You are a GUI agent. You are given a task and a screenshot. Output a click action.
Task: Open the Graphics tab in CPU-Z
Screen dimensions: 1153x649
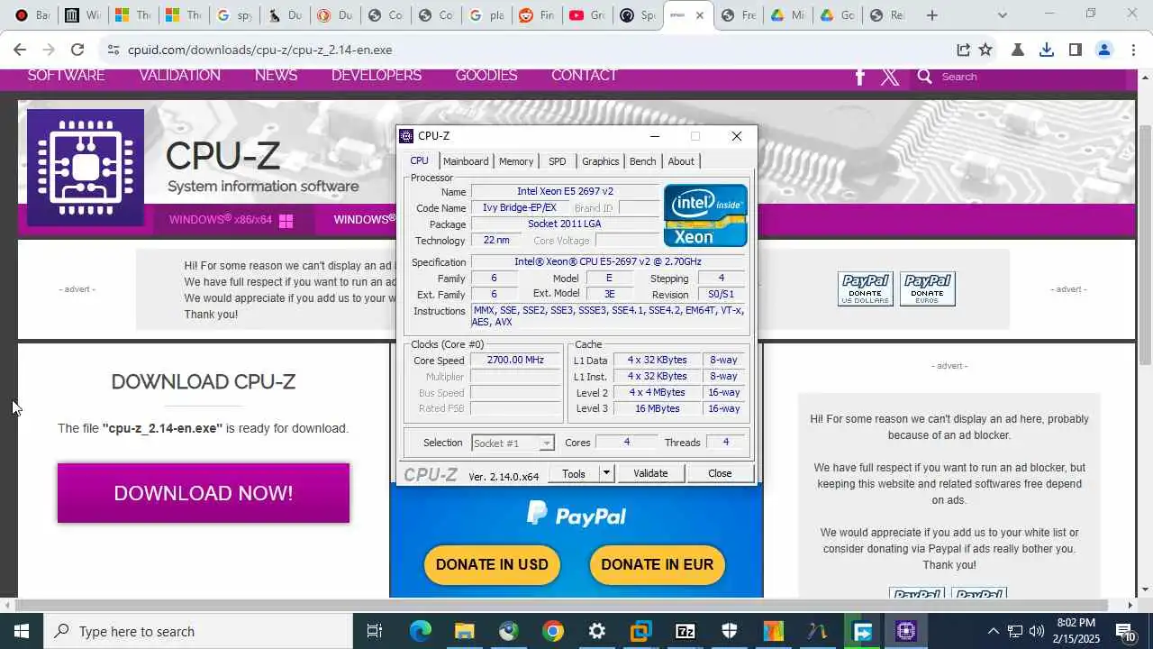(600, 161)
